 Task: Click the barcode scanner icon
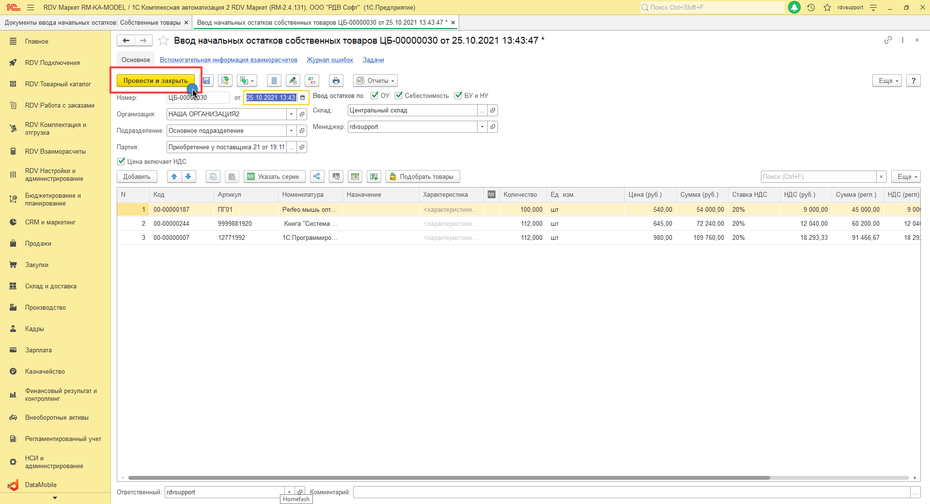[x=336, y=177]
